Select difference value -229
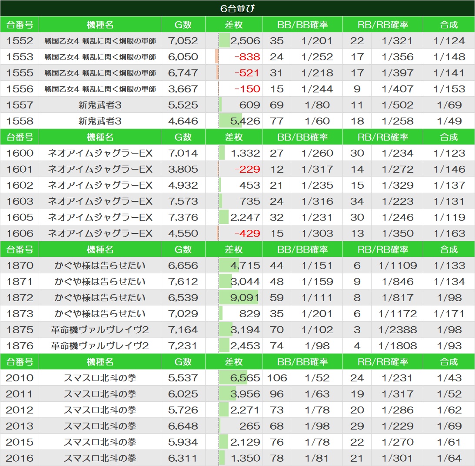Viewport: 475px width, 466px height. pyautogui.click(x=247, y=169)
